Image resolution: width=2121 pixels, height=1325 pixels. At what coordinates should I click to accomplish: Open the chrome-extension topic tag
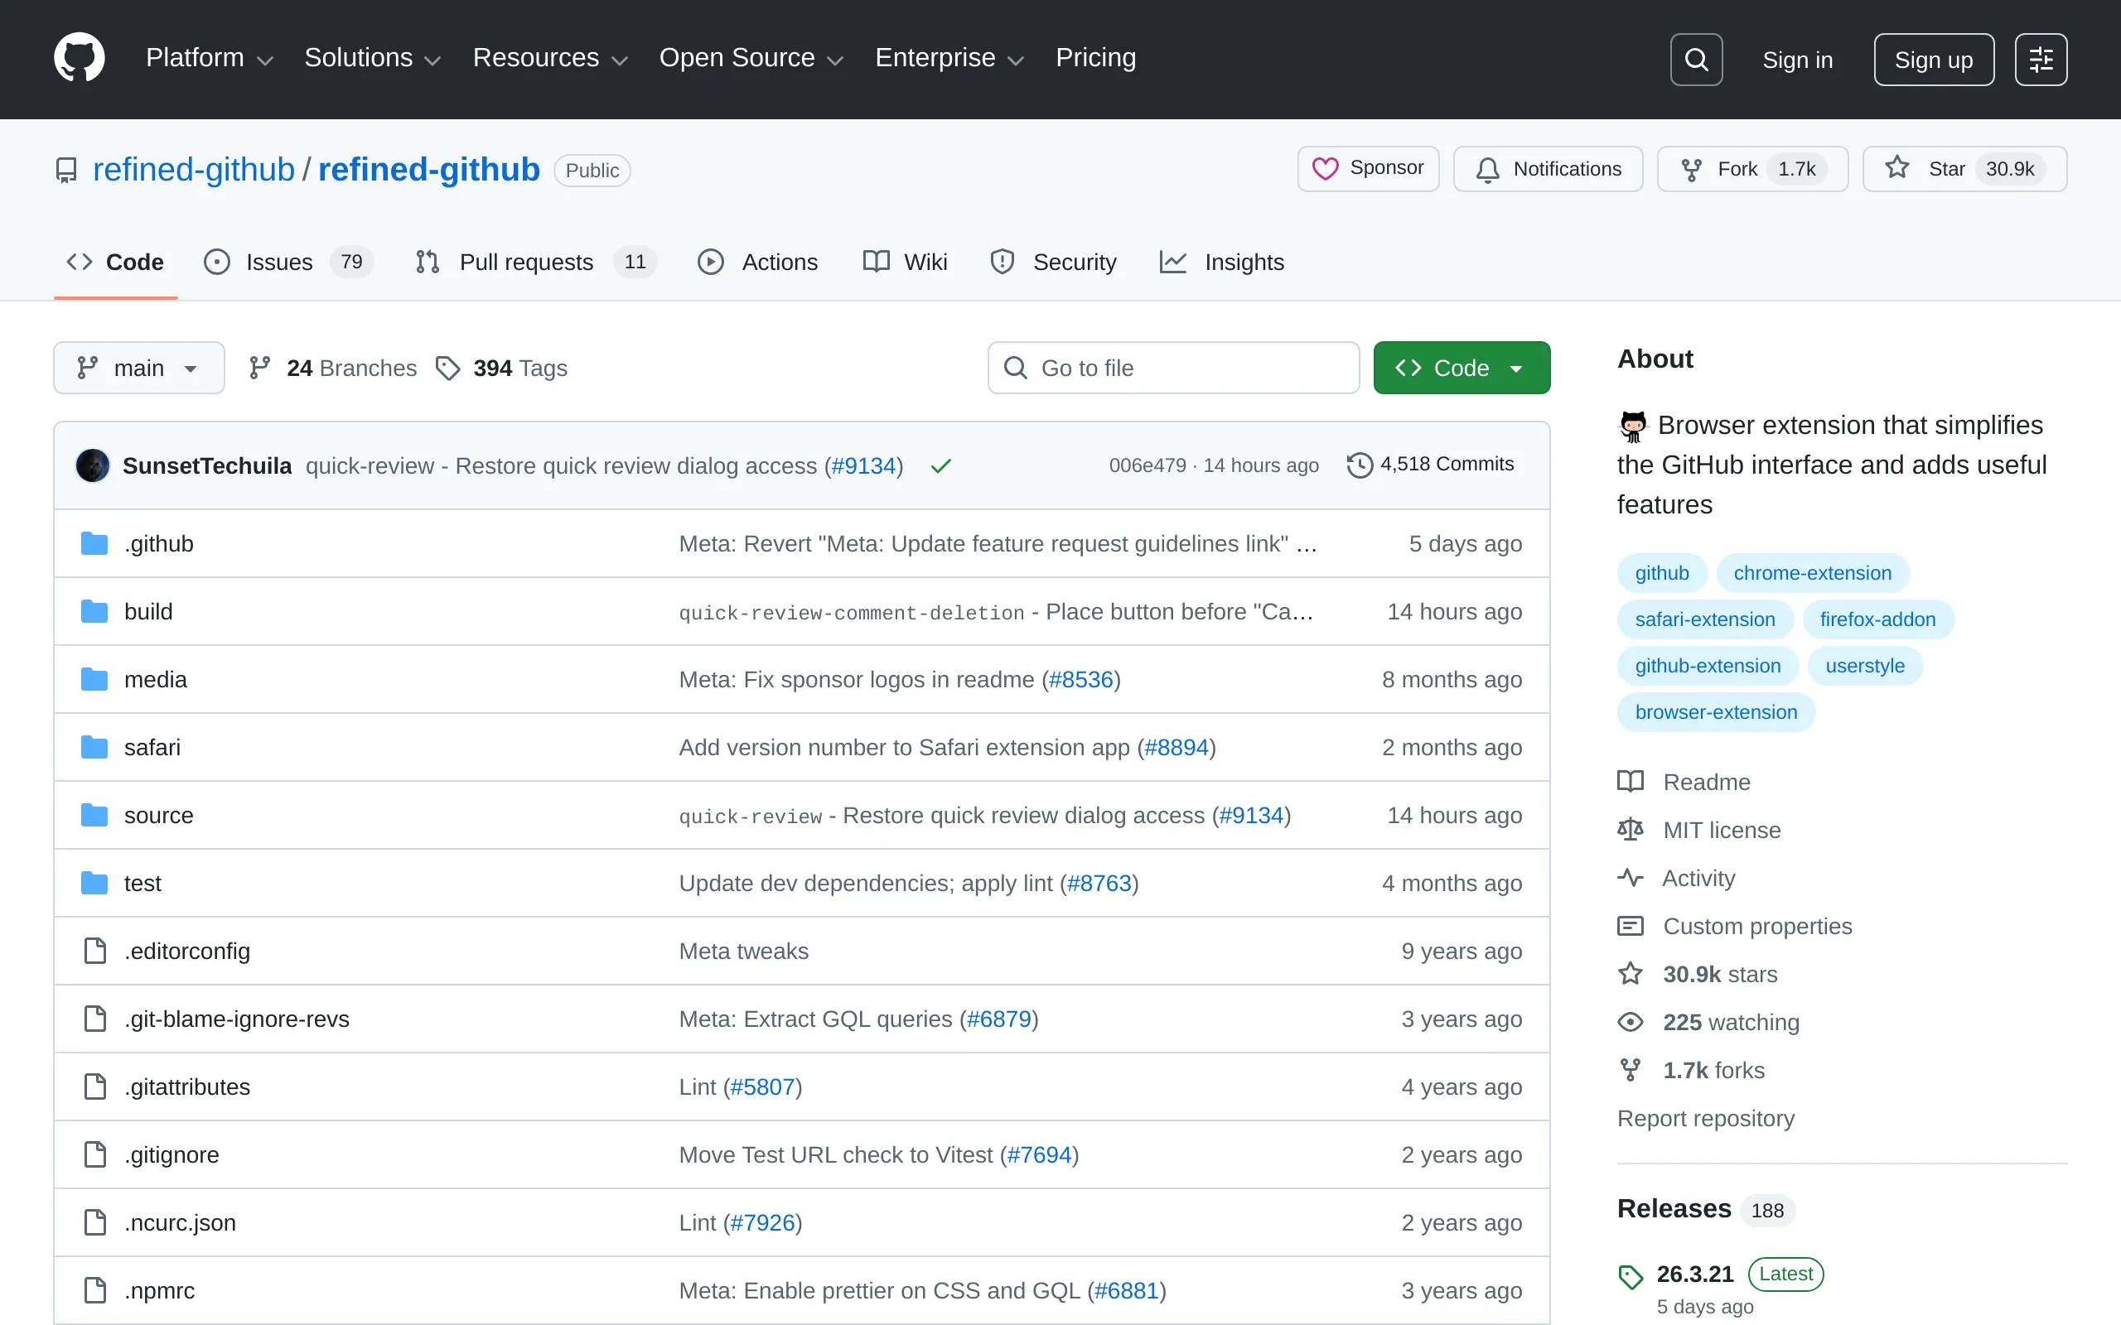point(1812,573)
